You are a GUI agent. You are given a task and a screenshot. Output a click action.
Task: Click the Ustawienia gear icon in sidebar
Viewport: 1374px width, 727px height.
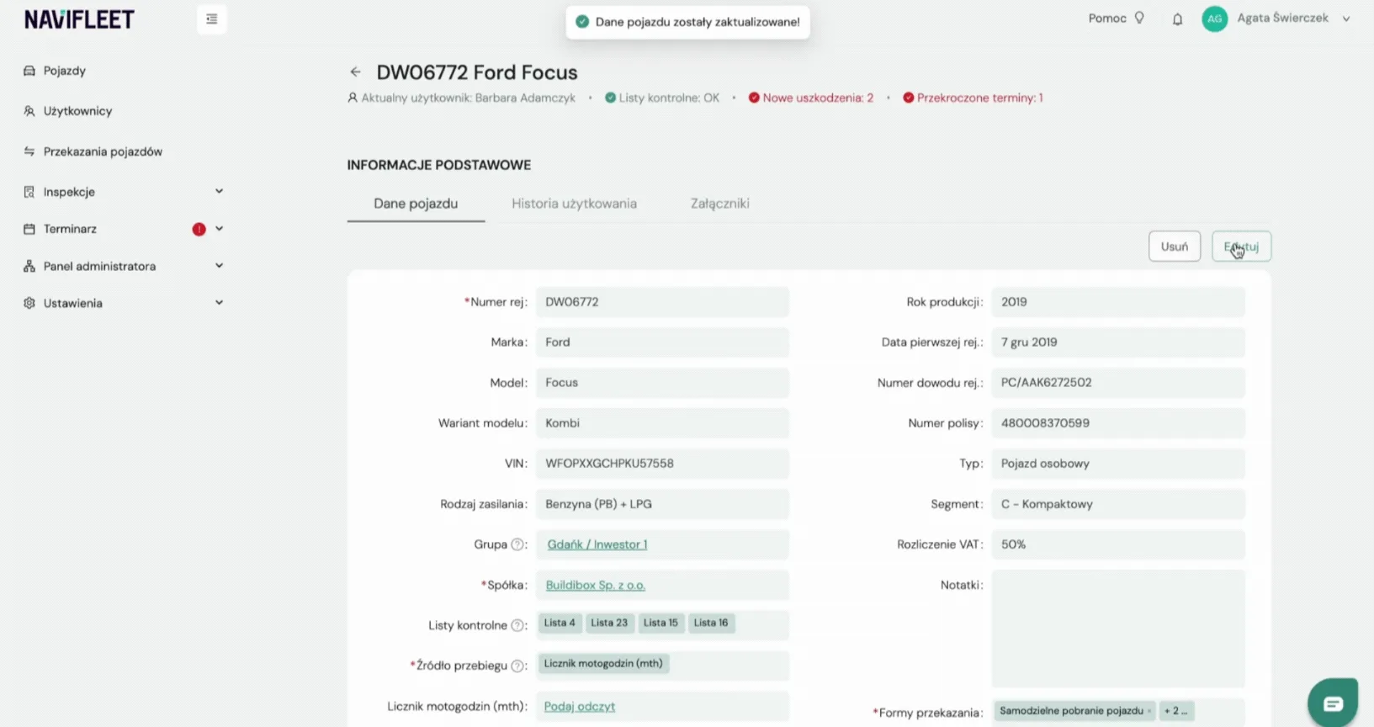tap(29, 303)
